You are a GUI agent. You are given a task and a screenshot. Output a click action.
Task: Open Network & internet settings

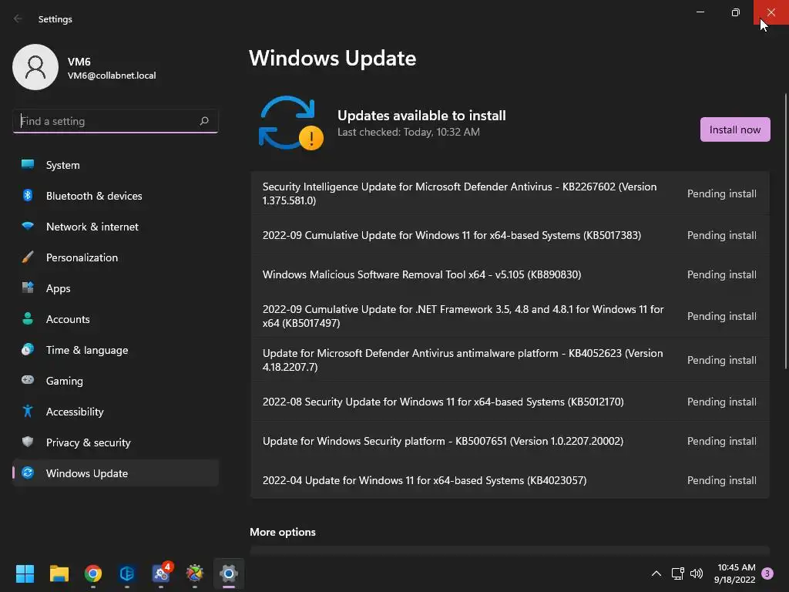(x=116, y=227)
